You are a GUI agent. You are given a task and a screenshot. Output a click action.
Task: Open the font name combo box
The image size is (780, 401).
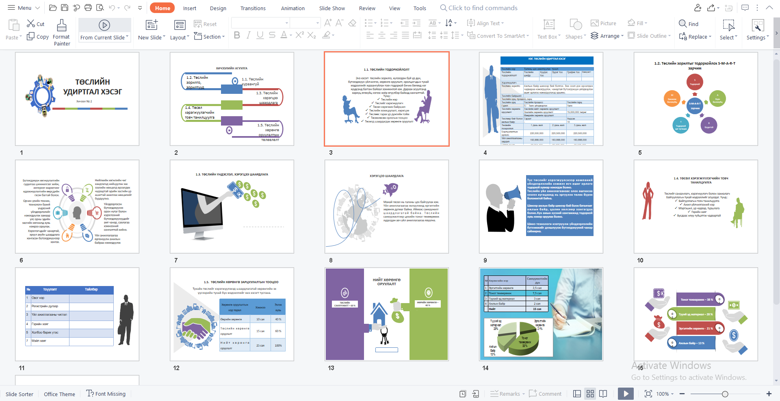point(260,23)
